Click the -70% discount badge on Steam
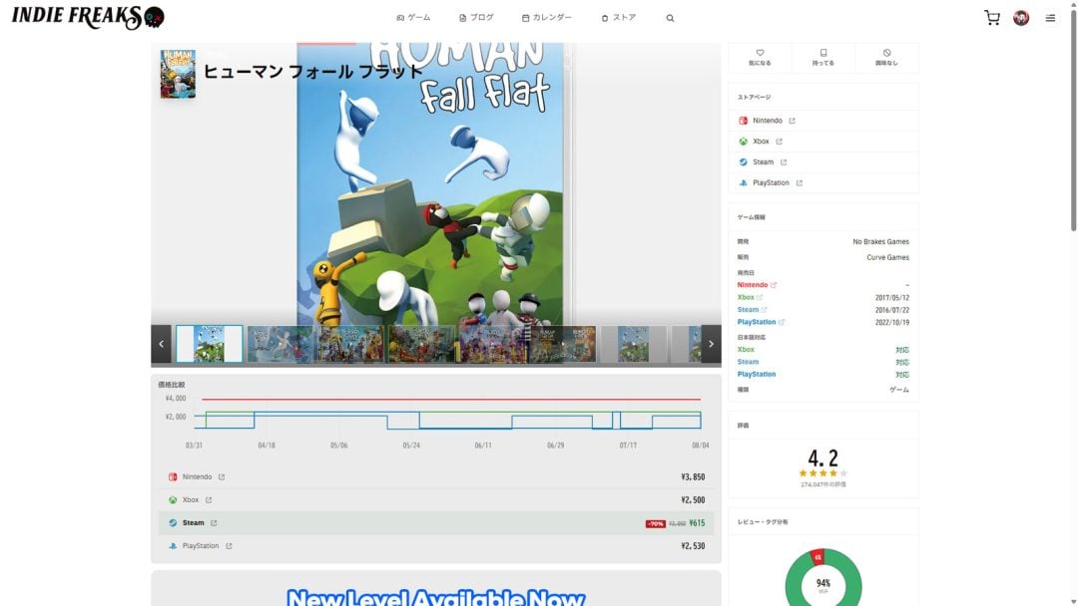 click(655, 523)
